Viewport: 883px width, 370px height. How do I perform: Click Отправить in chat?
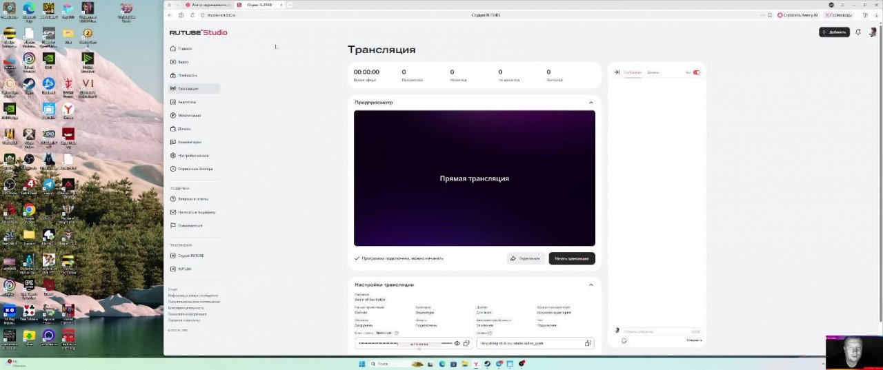(x=694, y=340)
